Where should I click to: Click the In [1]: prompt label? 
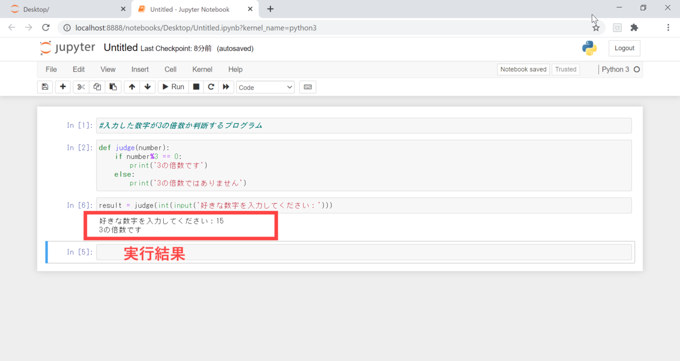click(x=80, y=126)
